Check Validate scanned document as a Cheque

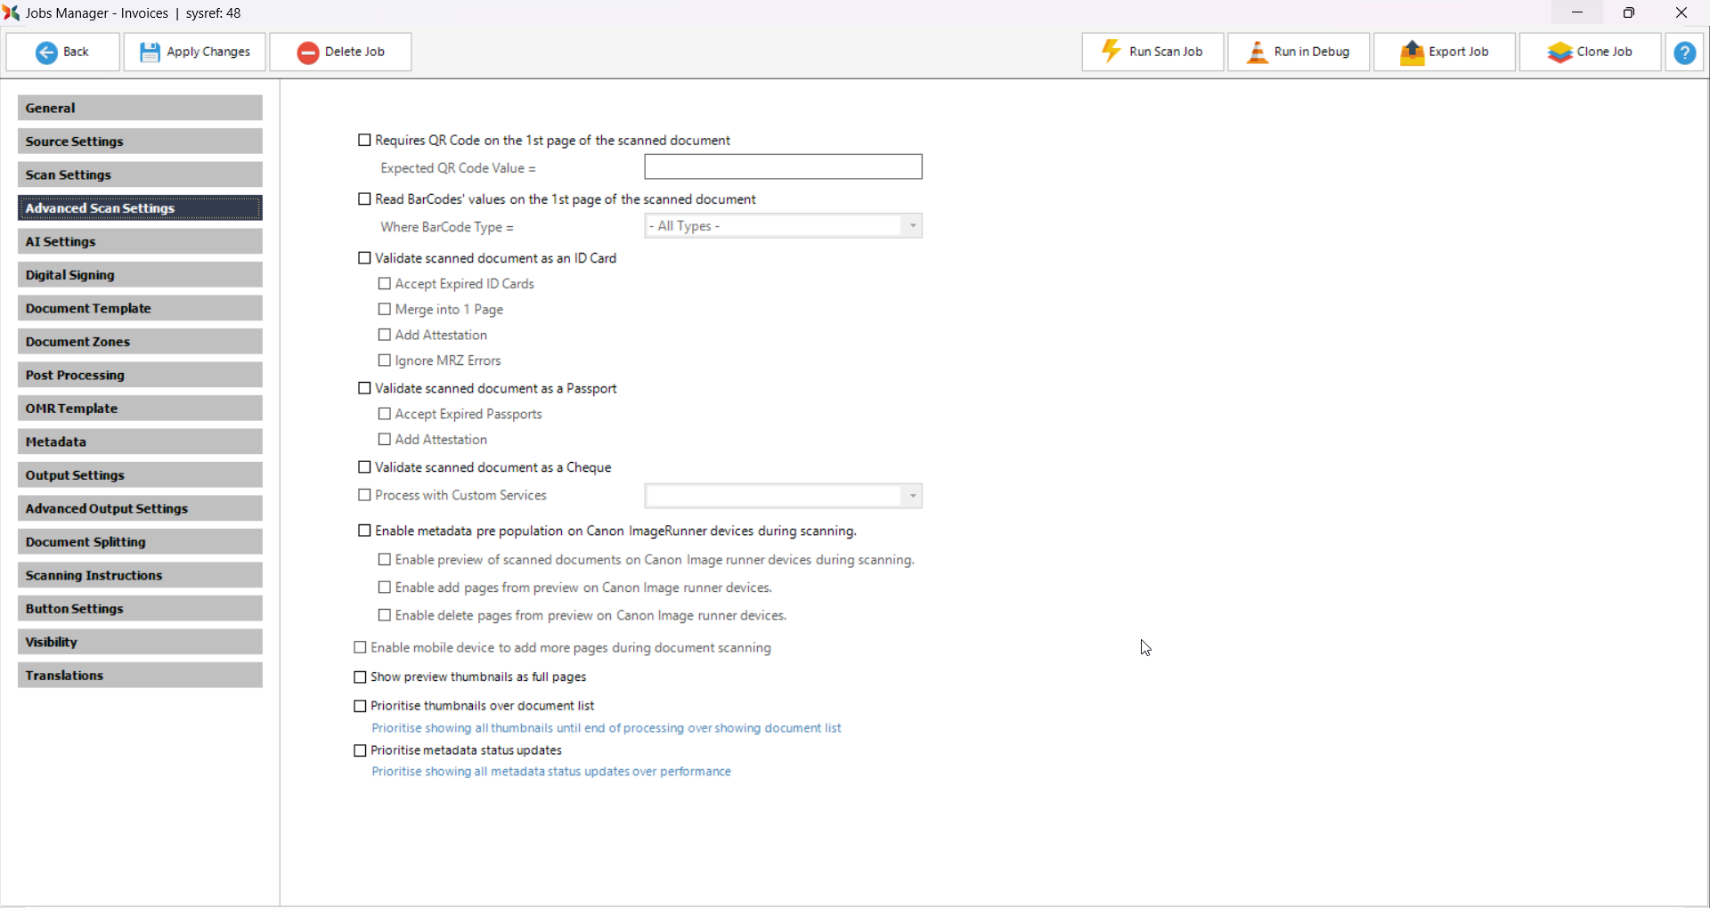pyautogui.click(x=364, y=467)
